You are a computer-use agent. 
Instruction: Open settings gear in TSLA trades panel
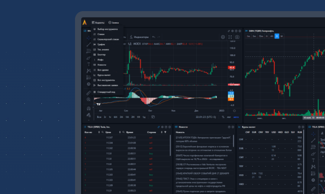pyautogui.click(x=162, y=127)
